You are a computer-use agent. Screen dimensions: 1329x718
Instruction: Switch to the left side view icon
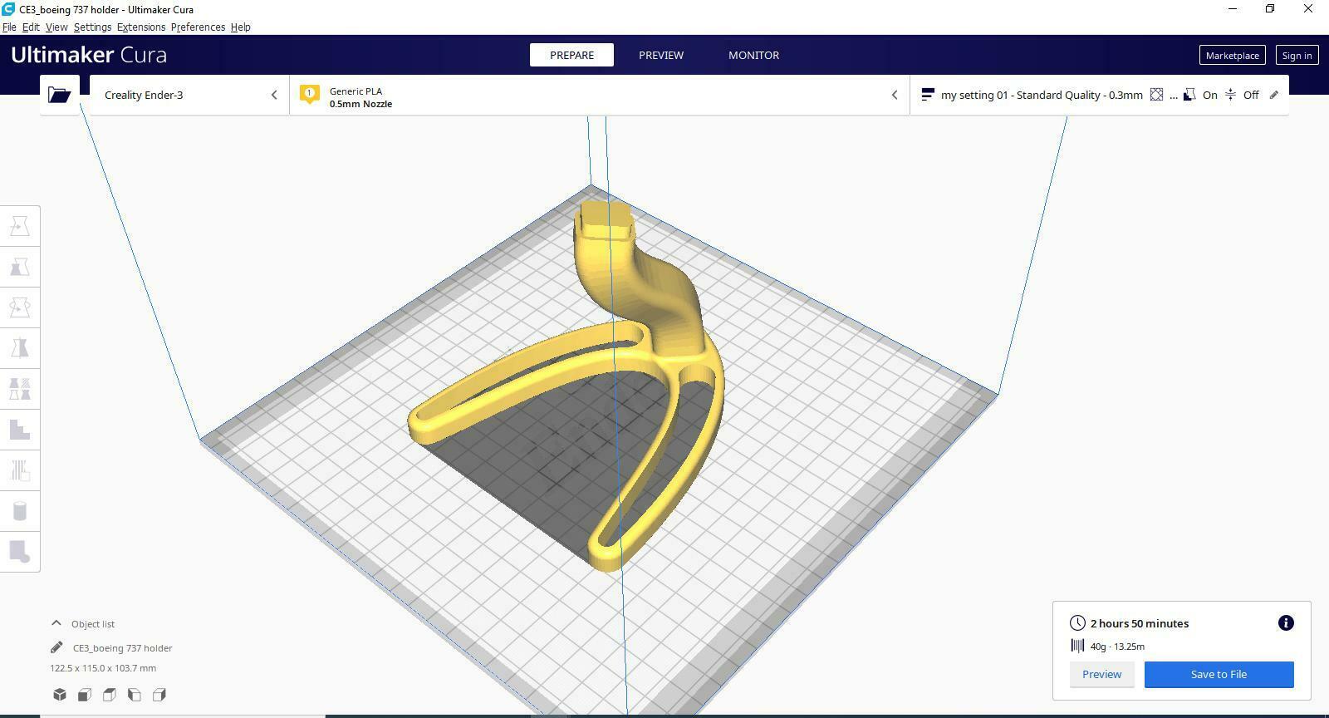(x=135, y=695)
